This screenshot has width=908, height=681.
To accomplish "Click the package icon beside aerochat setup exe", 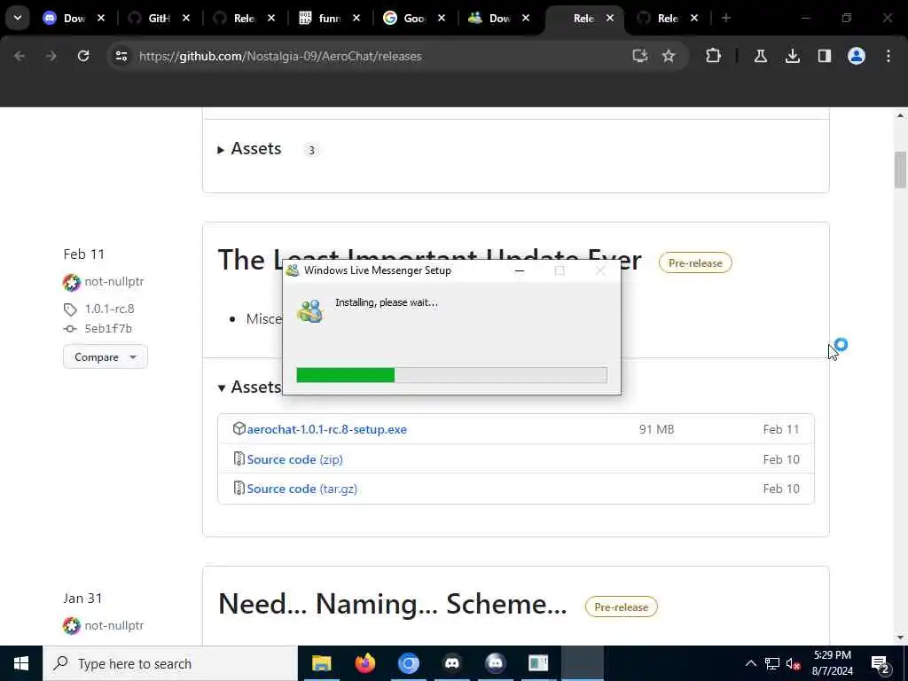I will [x=239, y=428].
